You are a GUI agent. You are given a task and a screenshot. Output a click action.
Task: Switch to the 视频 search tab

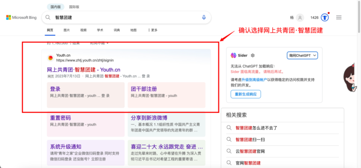point(83,30)
